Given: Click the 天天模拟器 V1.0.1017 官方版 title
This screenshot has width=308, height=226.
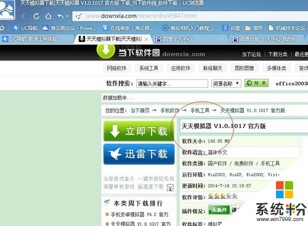Looking at the screenshot, I should click(224, 126).
